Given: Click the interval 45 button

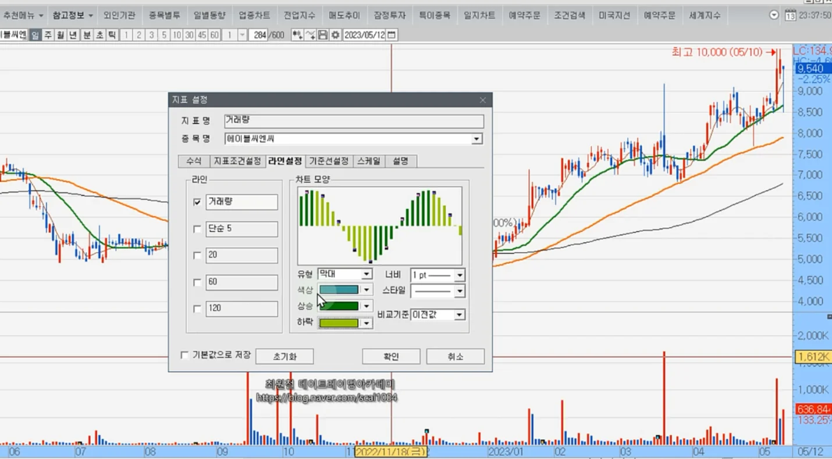Looking at the screenshot, I should [202, 35].
